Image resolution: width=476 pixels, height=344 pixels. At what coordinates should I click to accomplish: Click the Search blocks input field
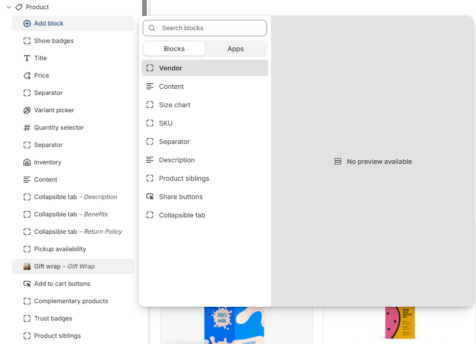coord(205,28)
